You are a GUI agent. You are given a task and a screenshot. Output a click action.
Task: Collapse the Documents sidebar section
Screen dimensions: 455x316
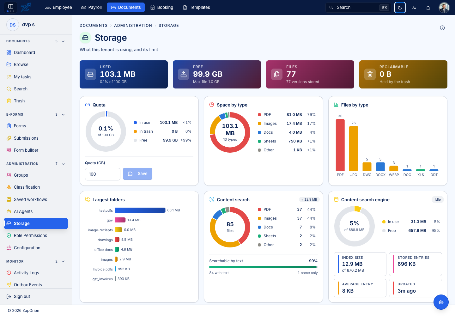pyautogui.click(x=63, y=41)
